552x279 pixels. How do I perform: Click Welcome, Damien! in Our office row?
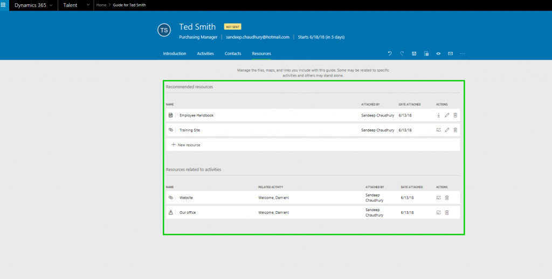click(273, 213)
